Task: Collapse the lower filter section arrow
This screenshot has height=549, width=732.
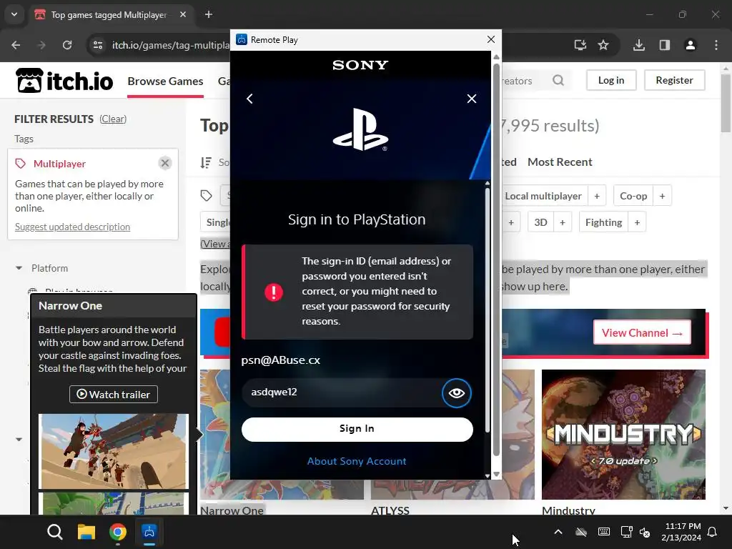Action: click(19, 440)
